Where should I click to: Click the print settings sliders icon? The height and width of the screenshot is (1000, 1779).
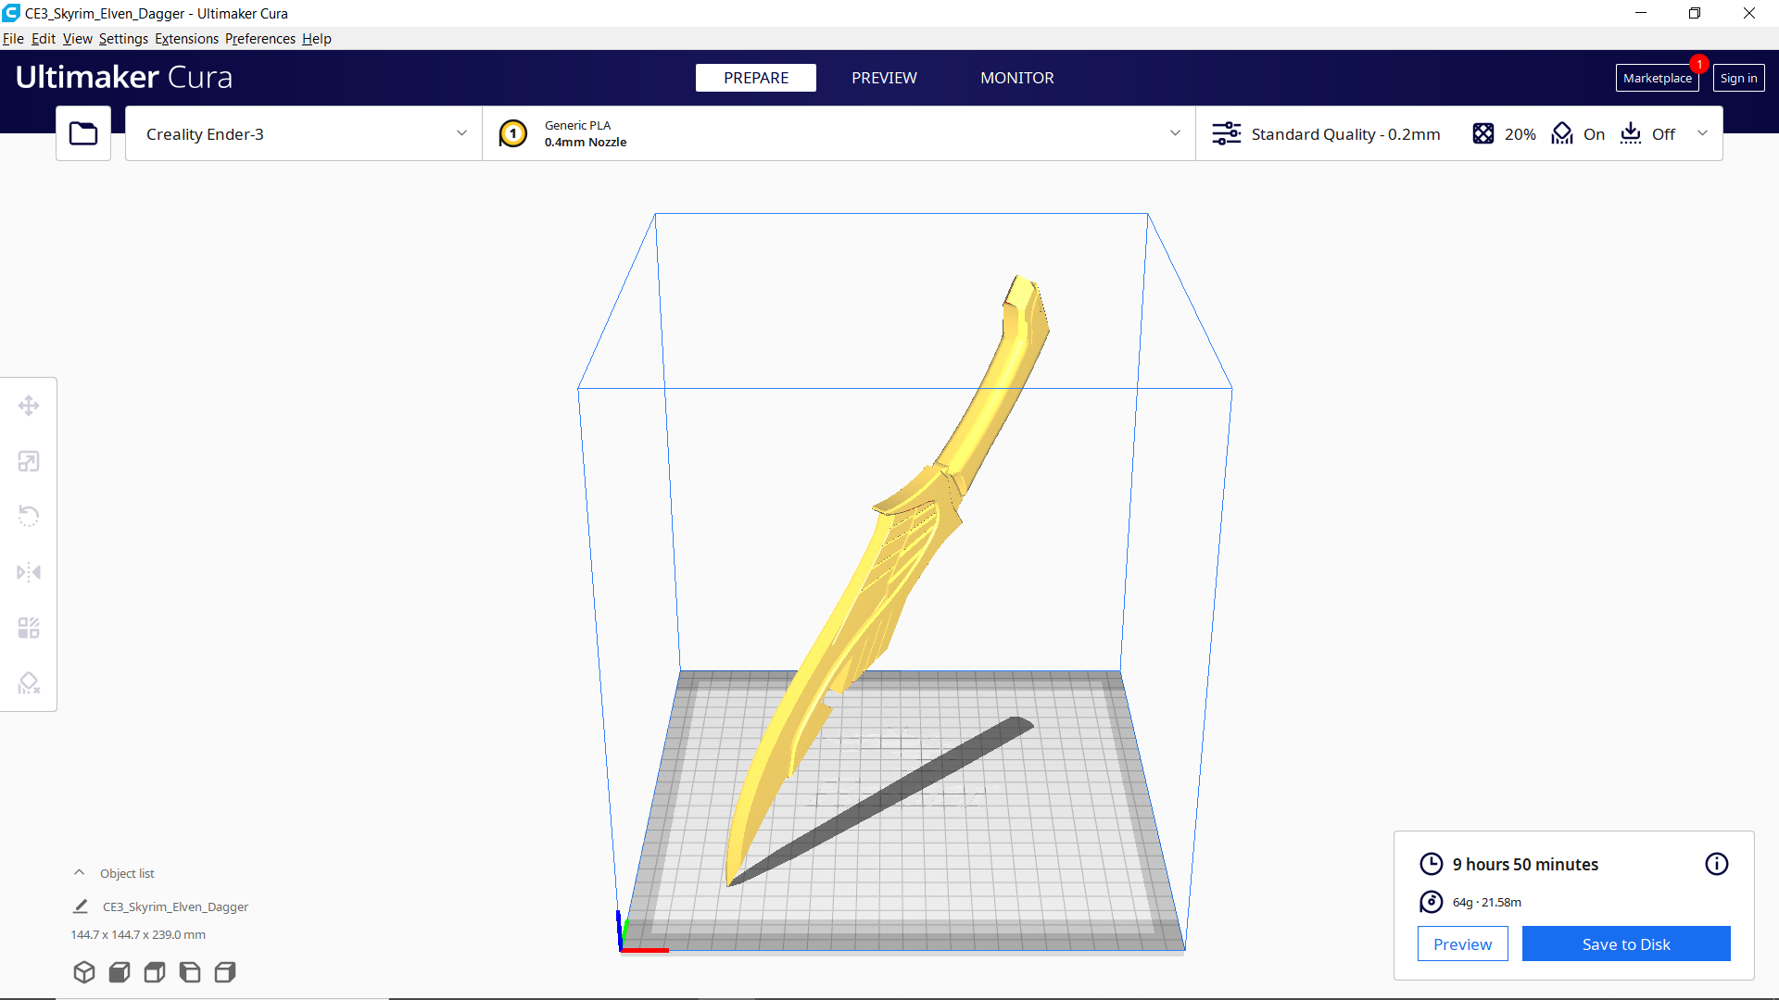1226,133
